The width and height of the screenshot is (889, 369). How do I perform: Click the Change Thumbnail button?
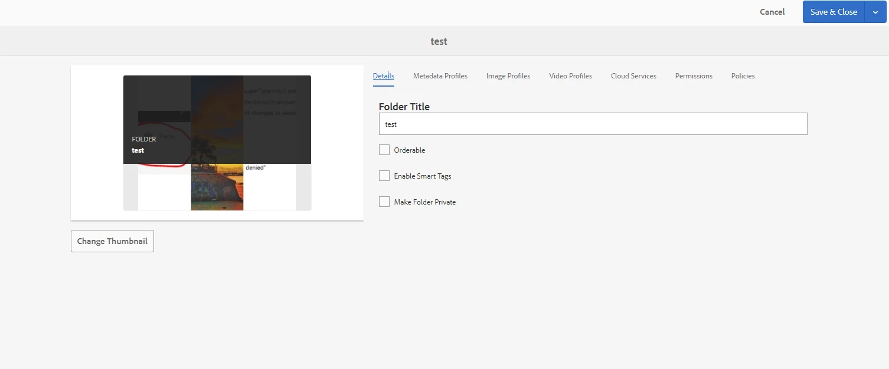112,241
